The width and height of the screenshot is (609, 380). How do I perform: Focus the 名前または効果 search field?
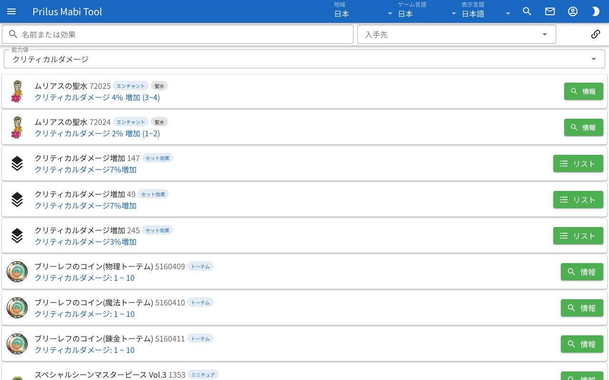pos(177,34)
